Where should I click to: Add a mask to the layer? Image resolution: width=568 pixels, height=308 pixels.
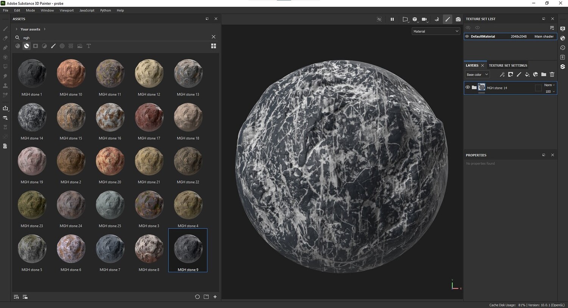pyautogui.click(x=510, y=75)
